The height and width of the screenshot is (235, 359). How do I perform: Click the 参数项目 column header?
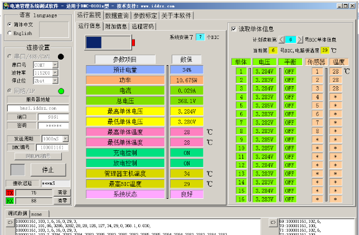pyautogui.click(x=125, y=60)
